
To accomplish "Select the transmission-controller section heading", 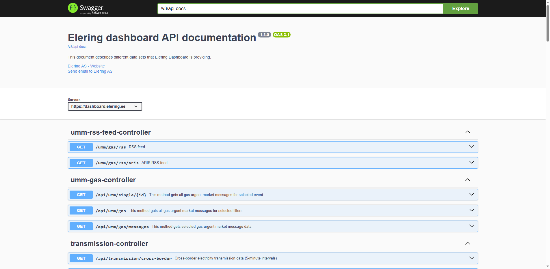I will pos(109,243).
